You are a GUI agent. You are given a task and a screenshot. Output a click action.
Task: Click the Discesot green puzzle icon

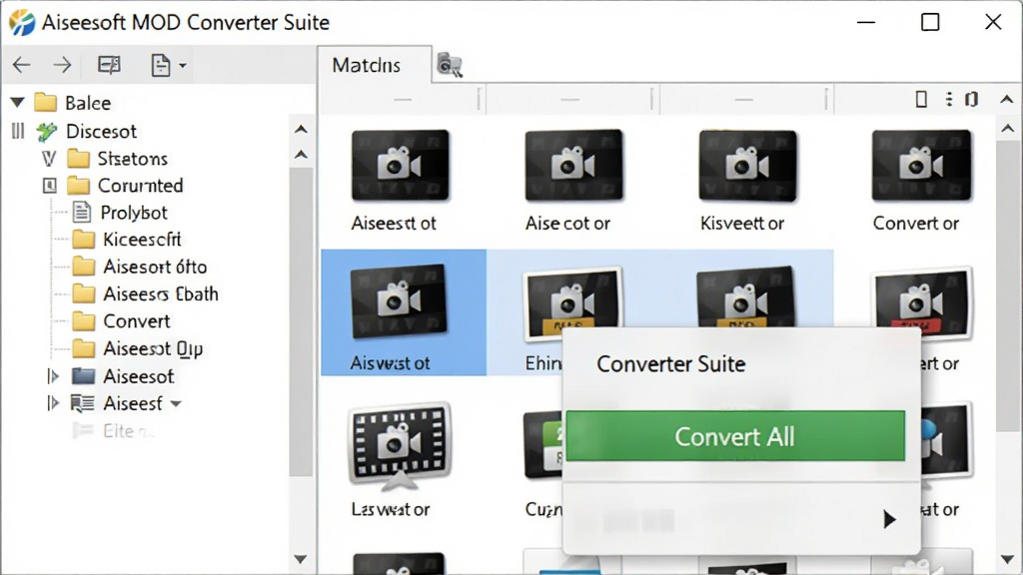pyautogui.click(x=46, y=131)
